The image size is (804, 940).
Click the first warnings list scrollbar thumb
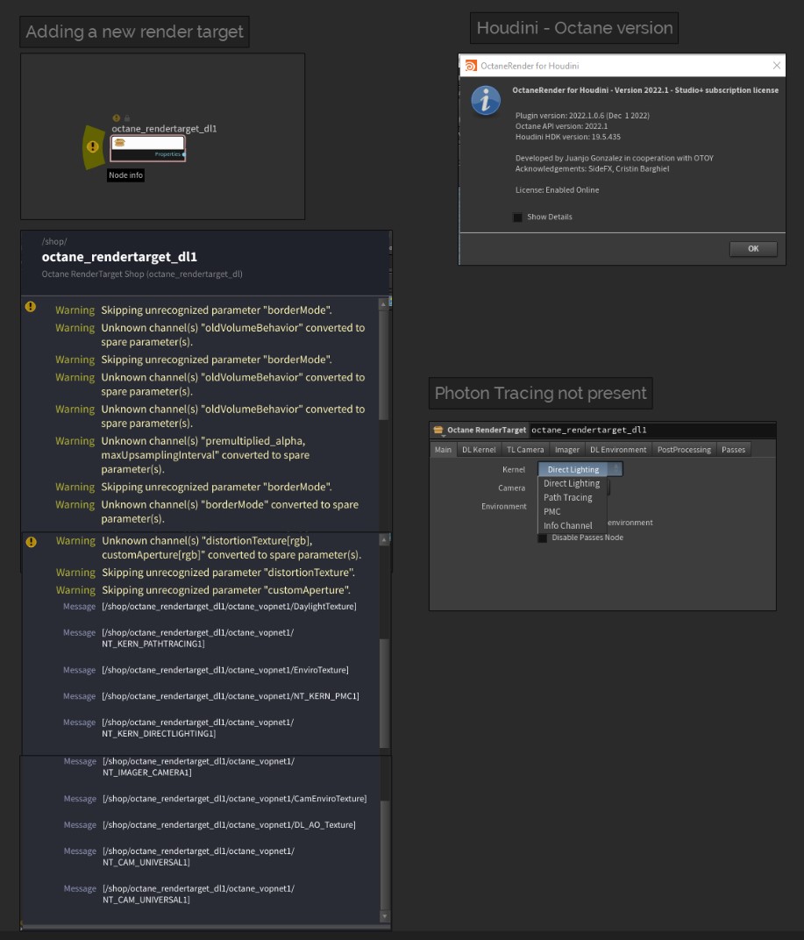click(384, 365)
